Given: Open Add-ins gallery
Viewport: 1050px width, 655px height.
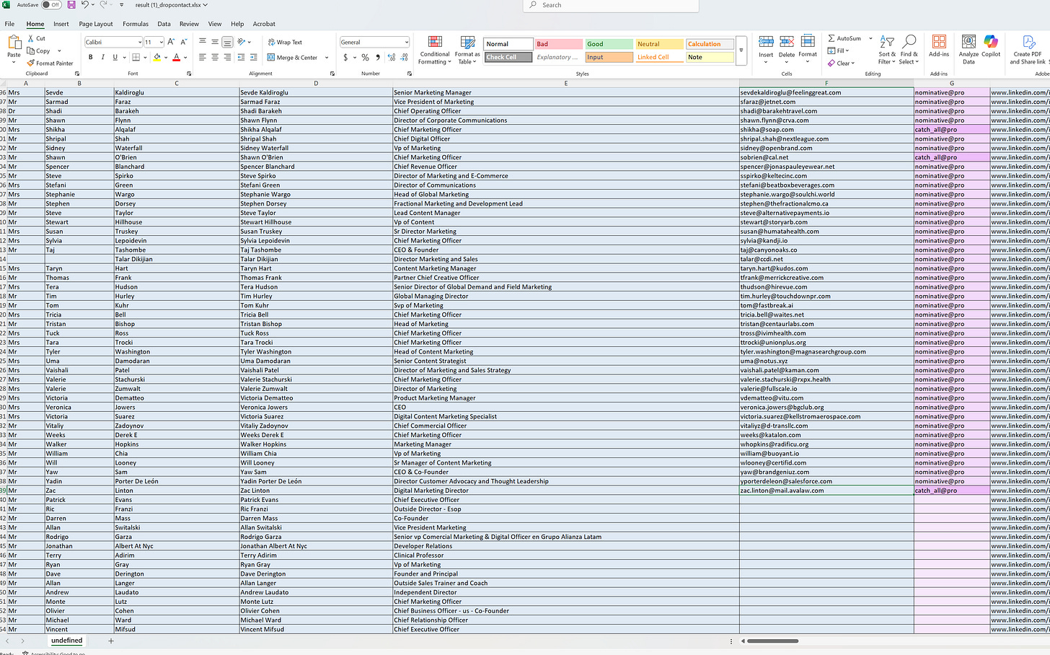Looking at the screenshot, I should pos(939,46).
